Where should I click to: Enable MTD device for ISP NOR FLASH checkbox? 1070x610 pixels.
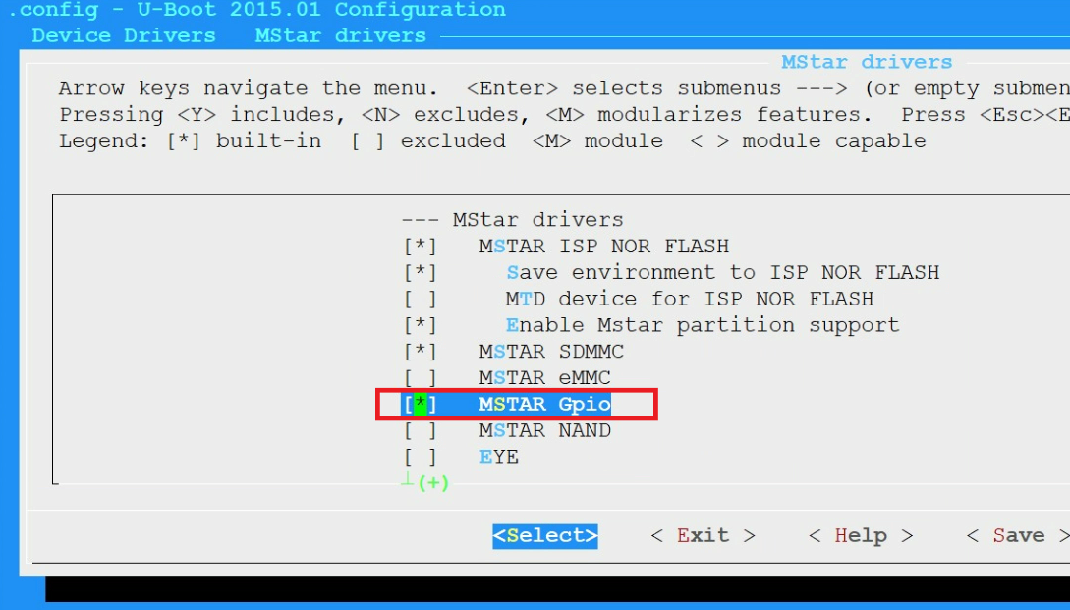pyautogui.click(x=420, y=300)
